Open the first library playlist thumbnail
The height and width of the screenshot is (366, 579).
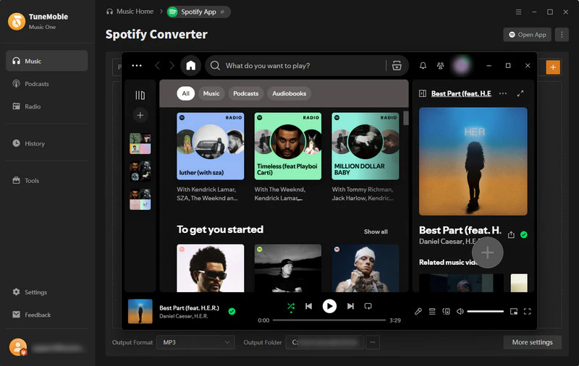tap(140, 143)
